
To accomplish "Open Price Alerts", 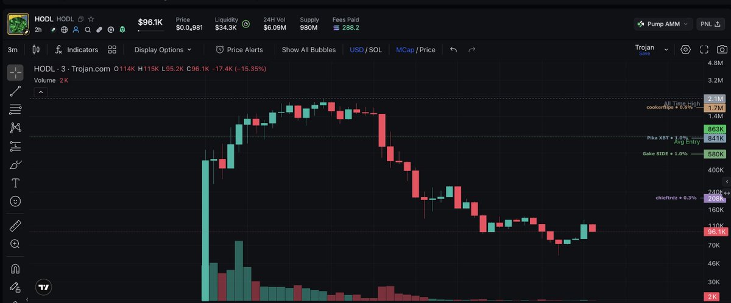I will point(239,50).
